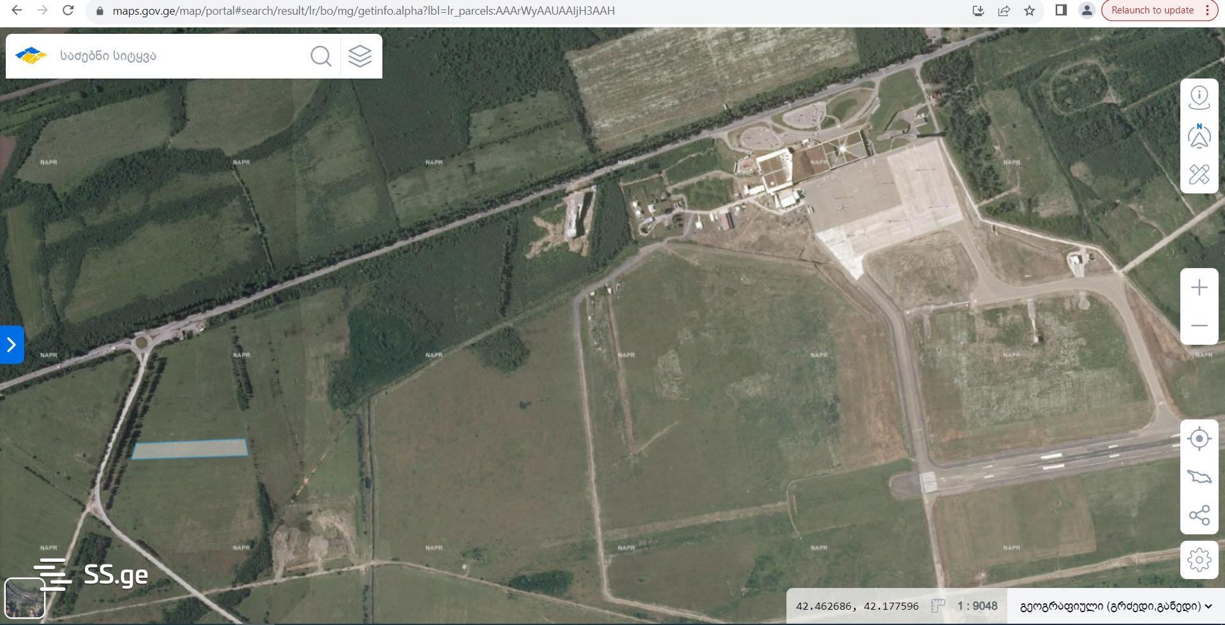This screenshot has width=1225, height=625.
Task: Go forward in browser history
Action: 43,10
